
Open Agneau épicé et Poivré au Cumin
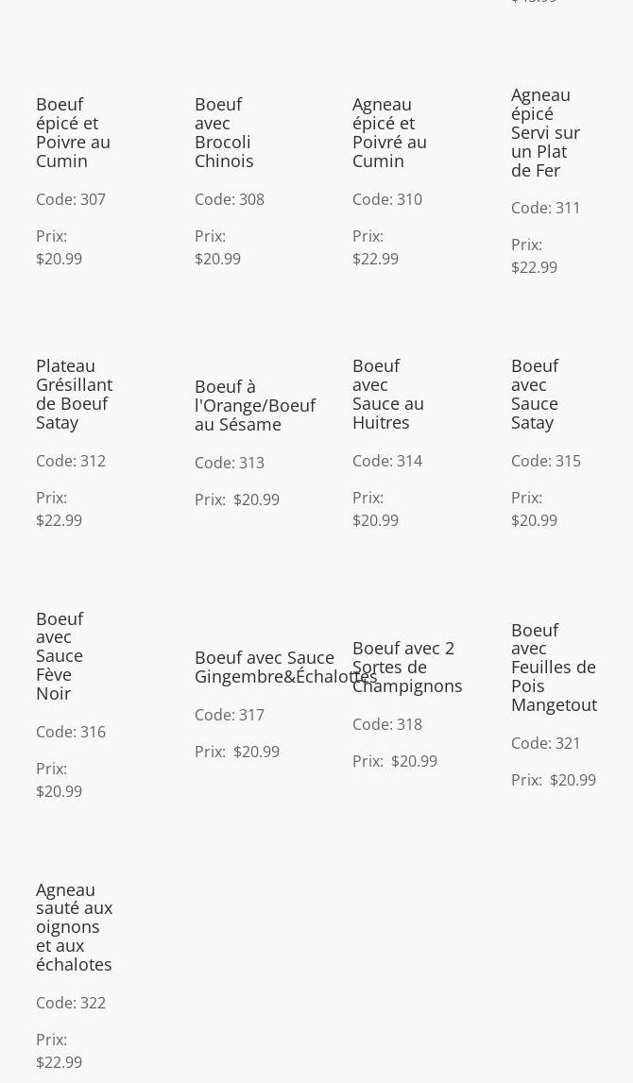390,132
